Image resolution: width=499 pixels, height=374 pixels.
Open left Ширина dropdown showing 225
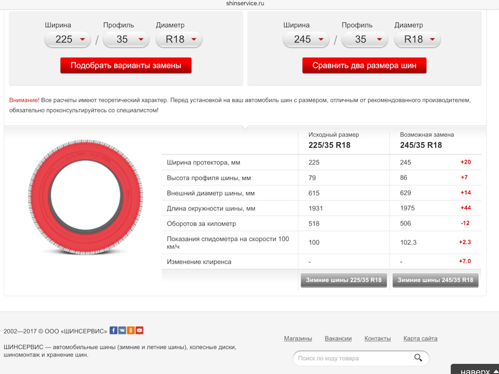coord(68,39)
